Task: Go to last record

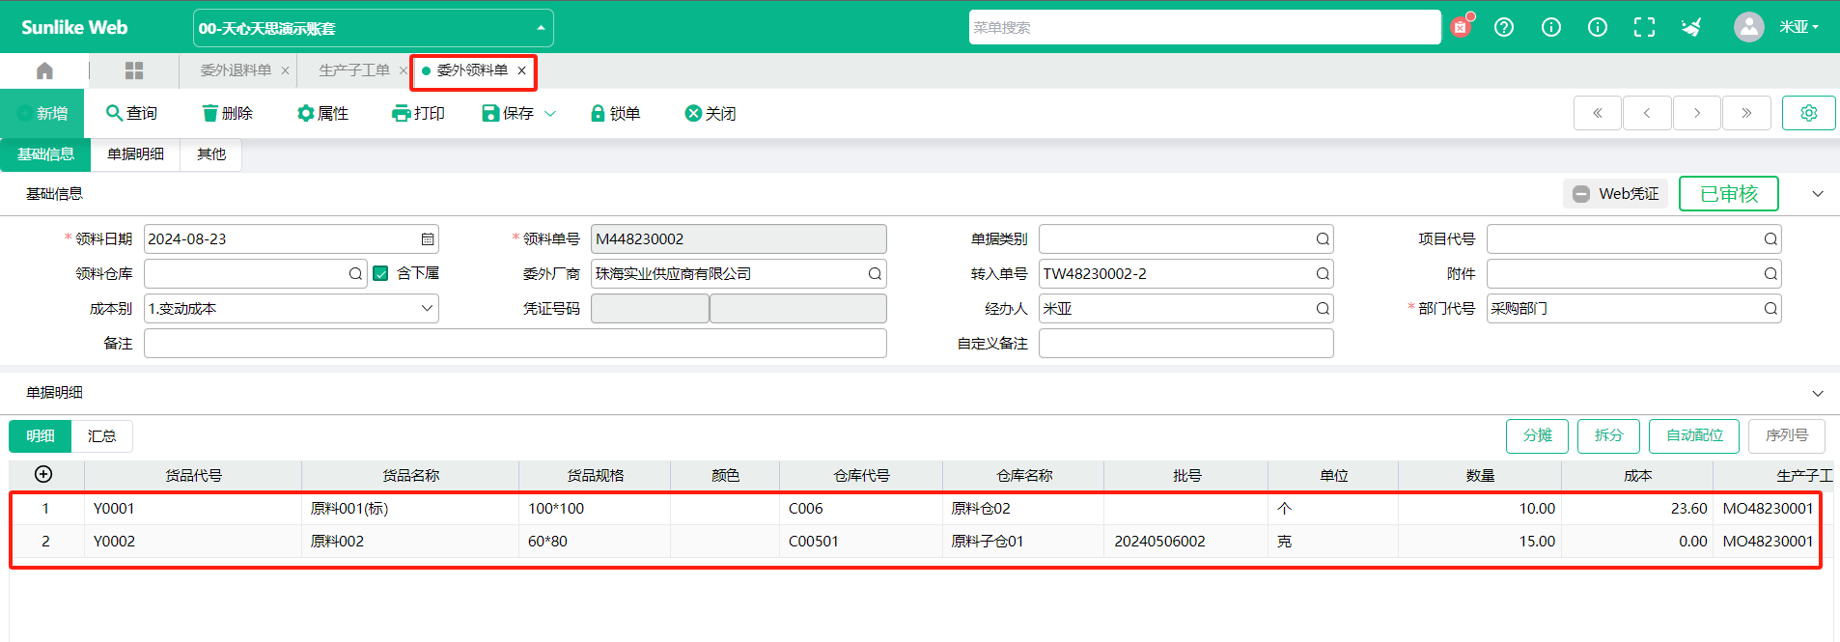Action: click(x=1746, y=113)
